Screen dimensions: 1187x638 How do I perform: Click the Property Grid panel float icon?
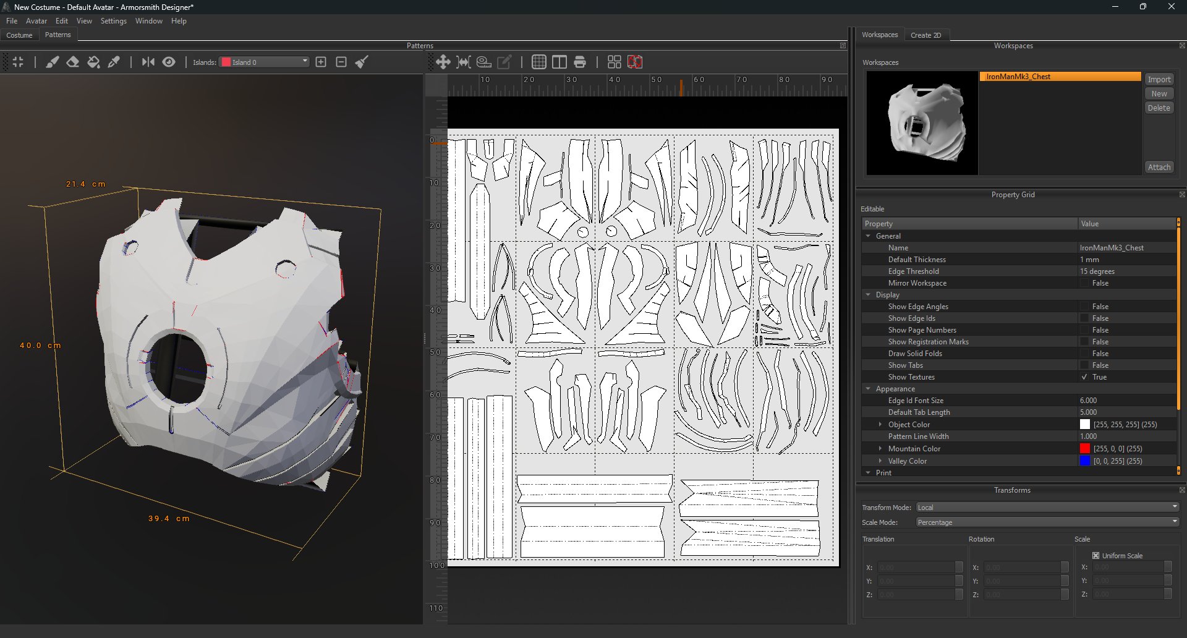click(x=1182, y=195)
